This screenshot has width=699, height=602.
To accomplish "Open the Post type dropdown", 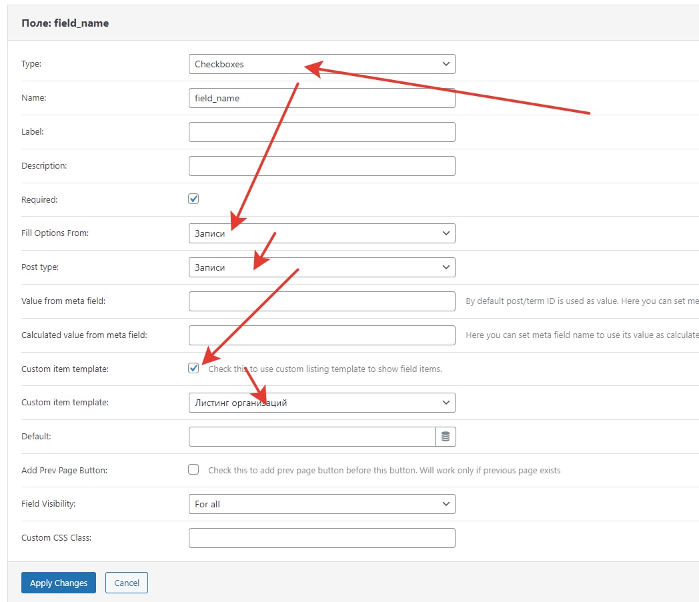I will point(322,267).
